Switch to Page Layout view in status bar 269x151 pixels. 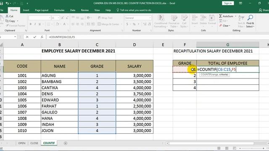coord(227,148)
